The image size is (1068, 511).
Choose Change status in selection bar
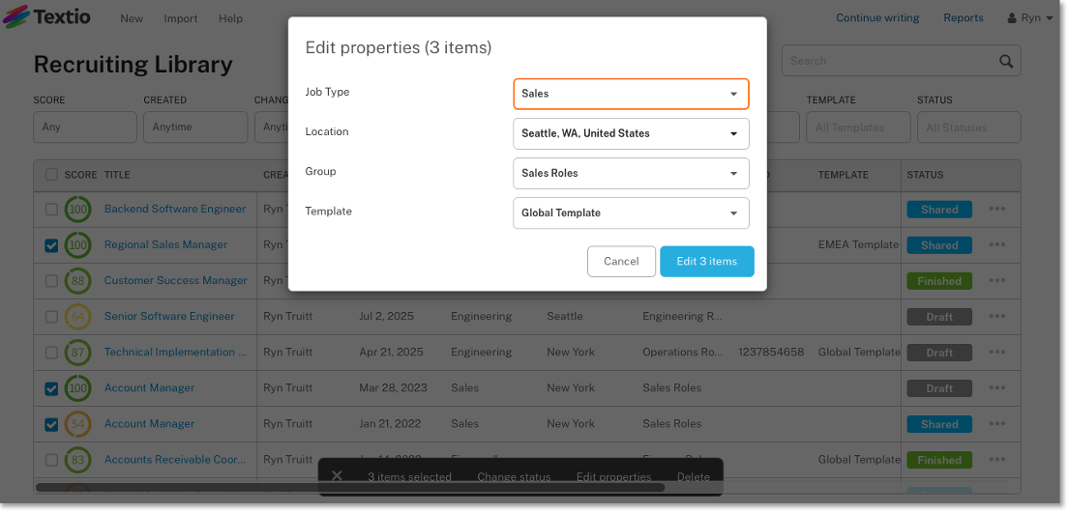(x=514, y=477)
